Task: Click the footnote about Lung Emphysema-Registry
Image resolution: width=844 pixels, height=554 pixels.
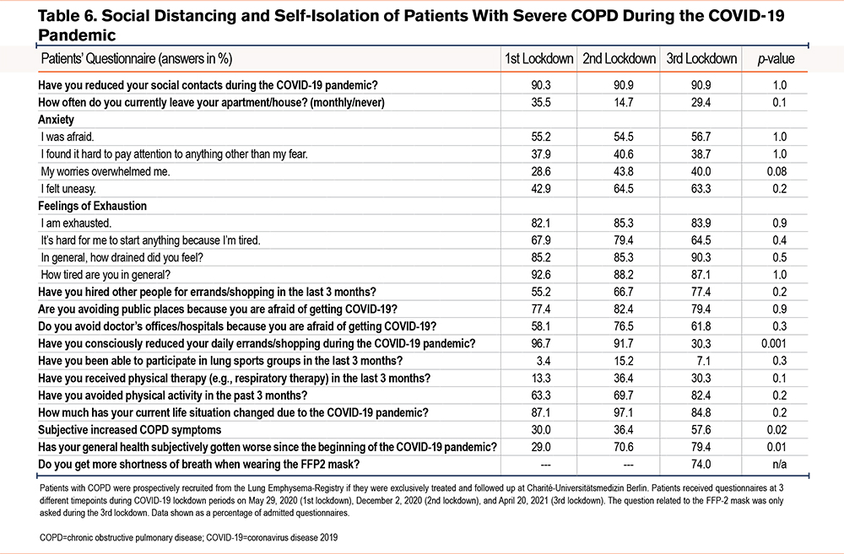Action: (411, 500)
